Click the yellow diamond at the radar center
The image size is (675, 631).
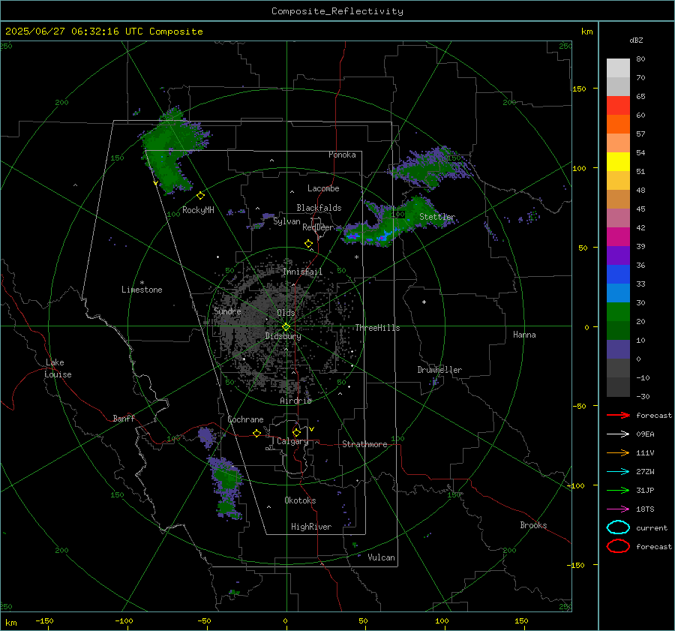(286, 327)
